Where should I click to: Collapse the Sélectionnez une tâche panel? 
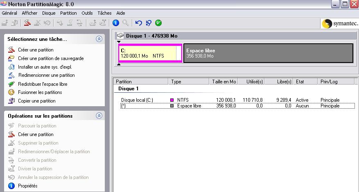point(99,39)
